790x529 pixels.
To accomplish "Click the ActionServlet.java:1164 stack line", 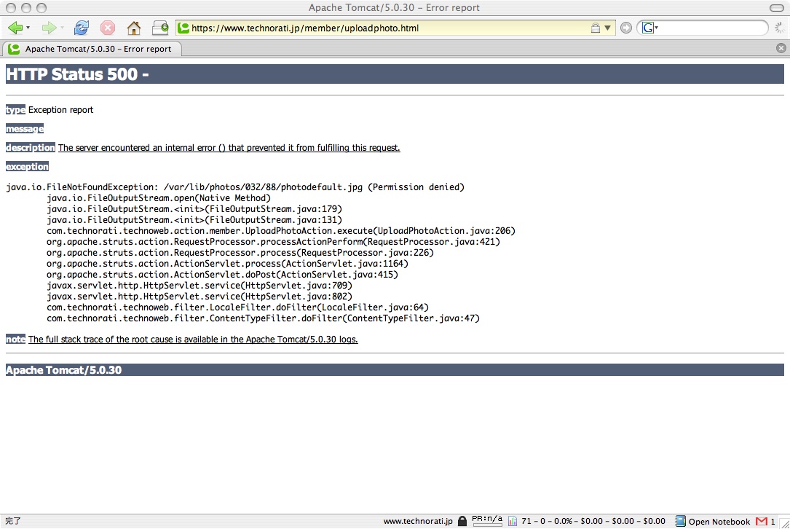I will pyautogui.click(x=227, y=264).
